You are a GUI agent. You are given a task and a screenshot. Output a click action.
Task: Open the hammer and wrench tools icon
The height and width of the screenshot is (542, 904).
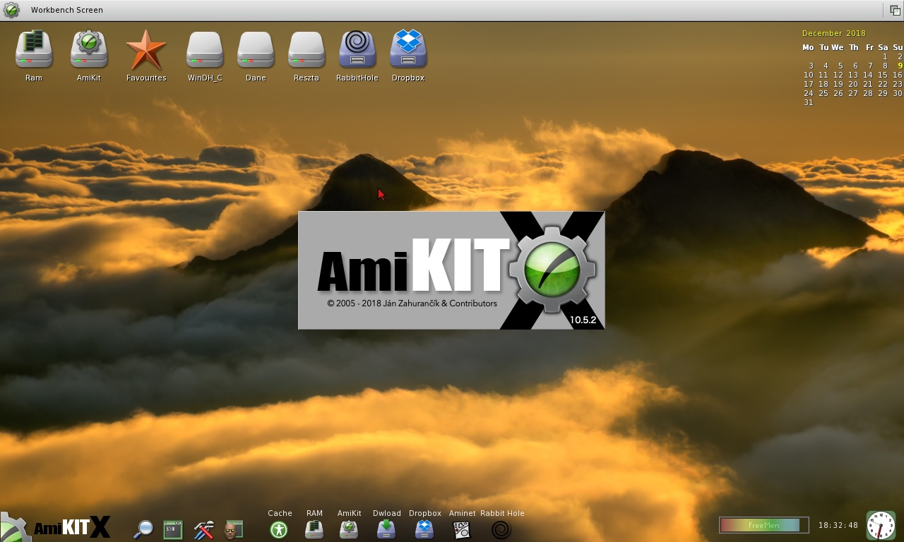pyautogui.click(x=203, y=529)
